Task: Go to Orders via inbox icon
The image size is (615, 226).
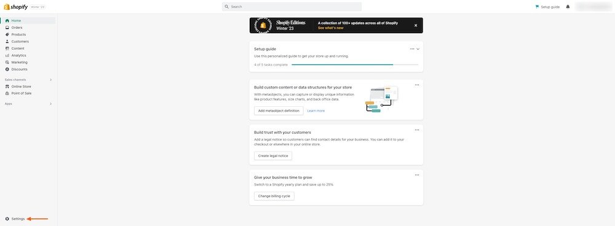Action: (7, 28)
